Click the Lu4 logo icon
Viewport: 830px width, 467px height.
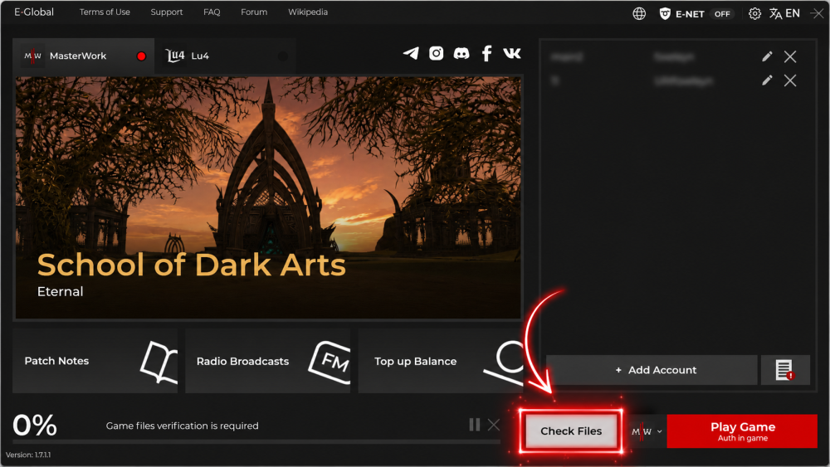tap(174, 56)
